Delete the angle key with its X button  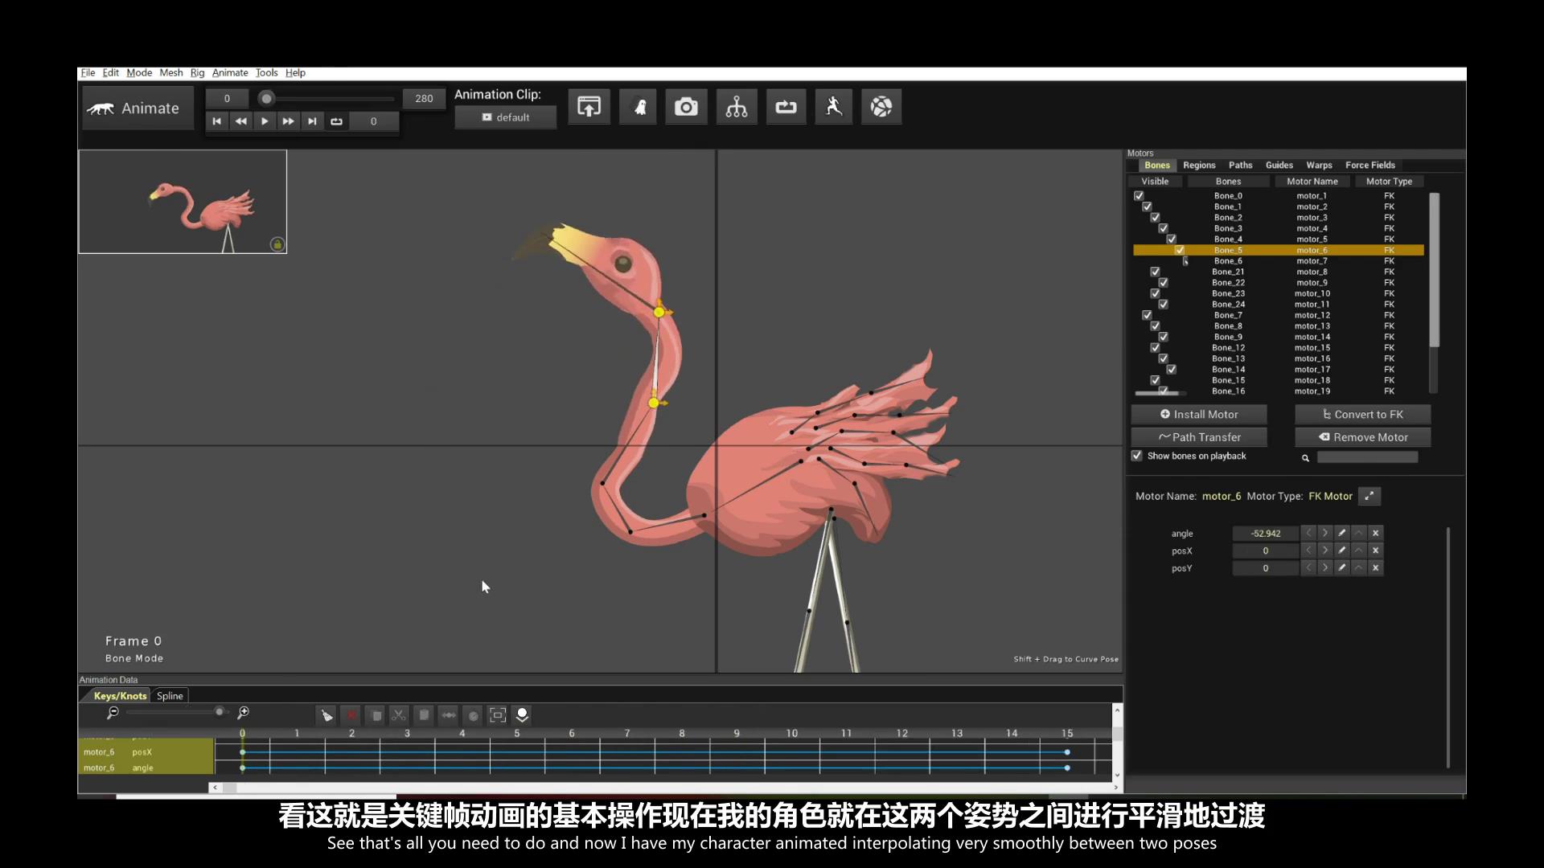pyautogui.click(x=1376, y=533)
